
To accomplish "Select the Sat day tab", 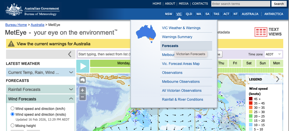I will (249, 63).
